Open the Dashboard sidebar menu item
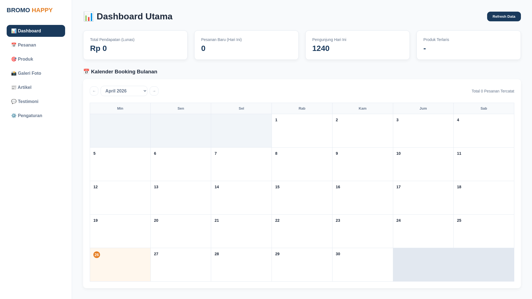The height and width of the screenshot is (299, 532). tap(36, 31)
